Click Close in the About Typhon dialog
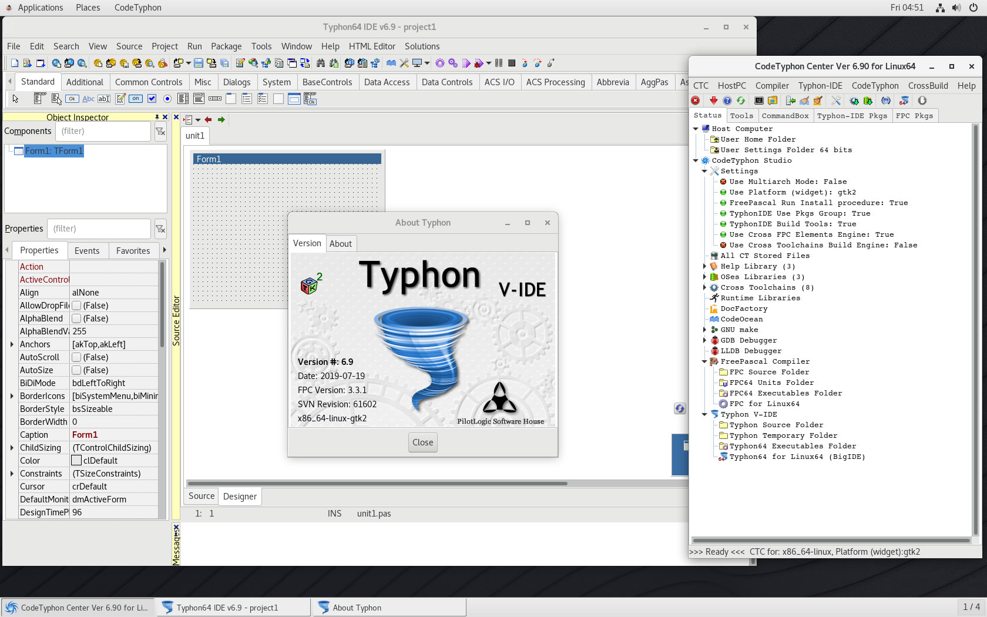 coord(423,442)
